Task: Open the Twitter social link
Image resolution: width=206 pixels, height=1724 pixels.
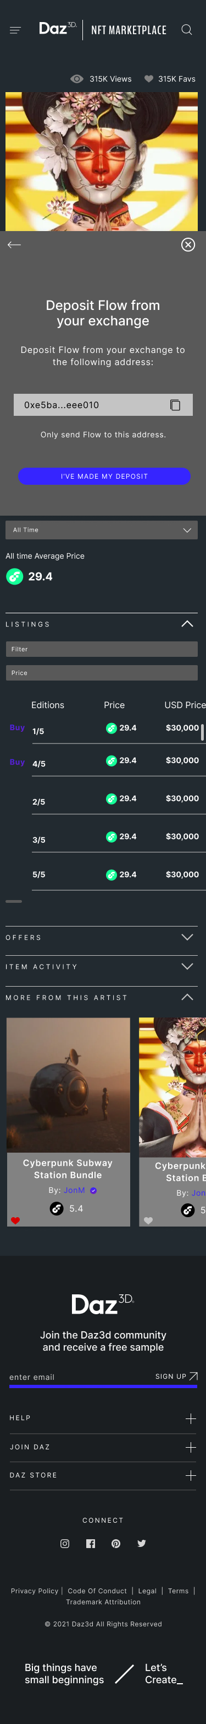Action: coord(141,1543)
